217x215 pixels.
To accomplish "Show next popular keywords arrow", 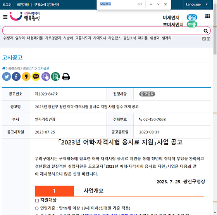I will coord(208,39).
